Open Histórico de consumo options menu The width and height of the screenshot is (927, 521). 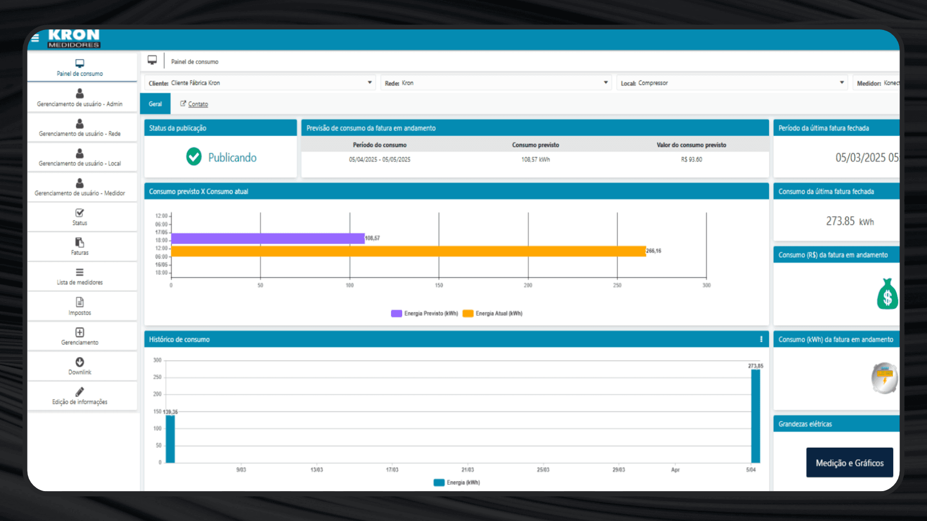761,339
